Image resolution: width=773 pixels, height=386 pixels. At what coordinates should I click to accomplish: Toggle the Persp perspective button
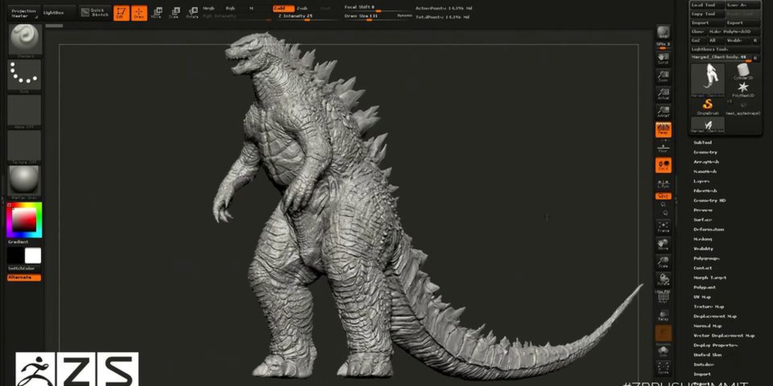point(663,129)
